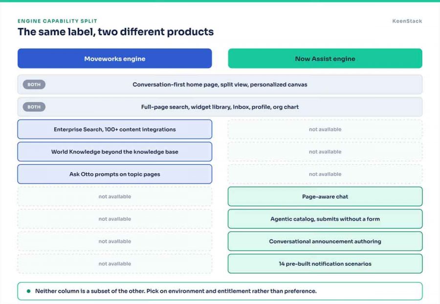Select Ask Otto prompts on topic pages

coord(114,174)
